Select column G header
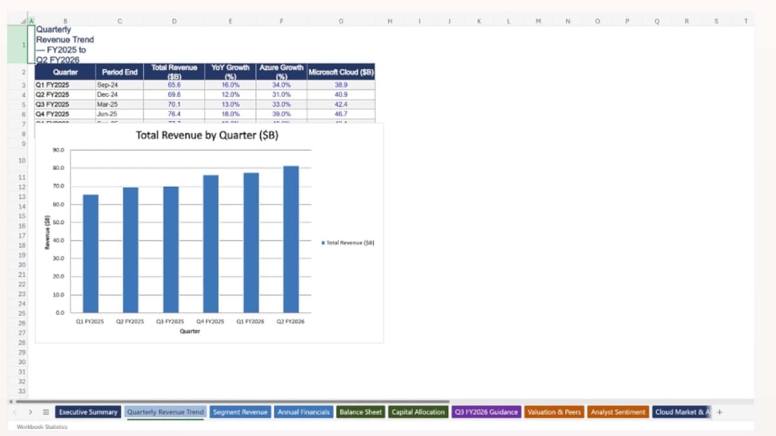 click(x=341, y=21)
